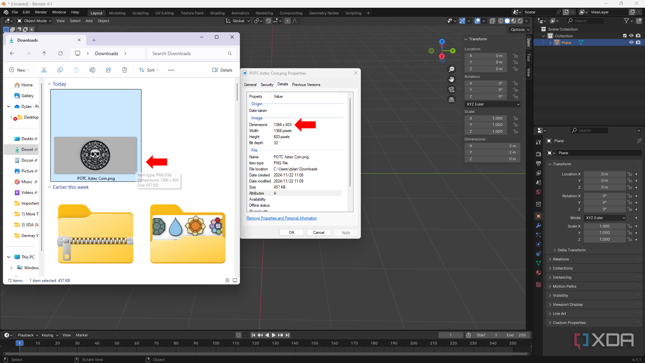Switch to the Shading workspace tab
The height and width of the screenshot is (363, 645).
[x=217, y=13]
